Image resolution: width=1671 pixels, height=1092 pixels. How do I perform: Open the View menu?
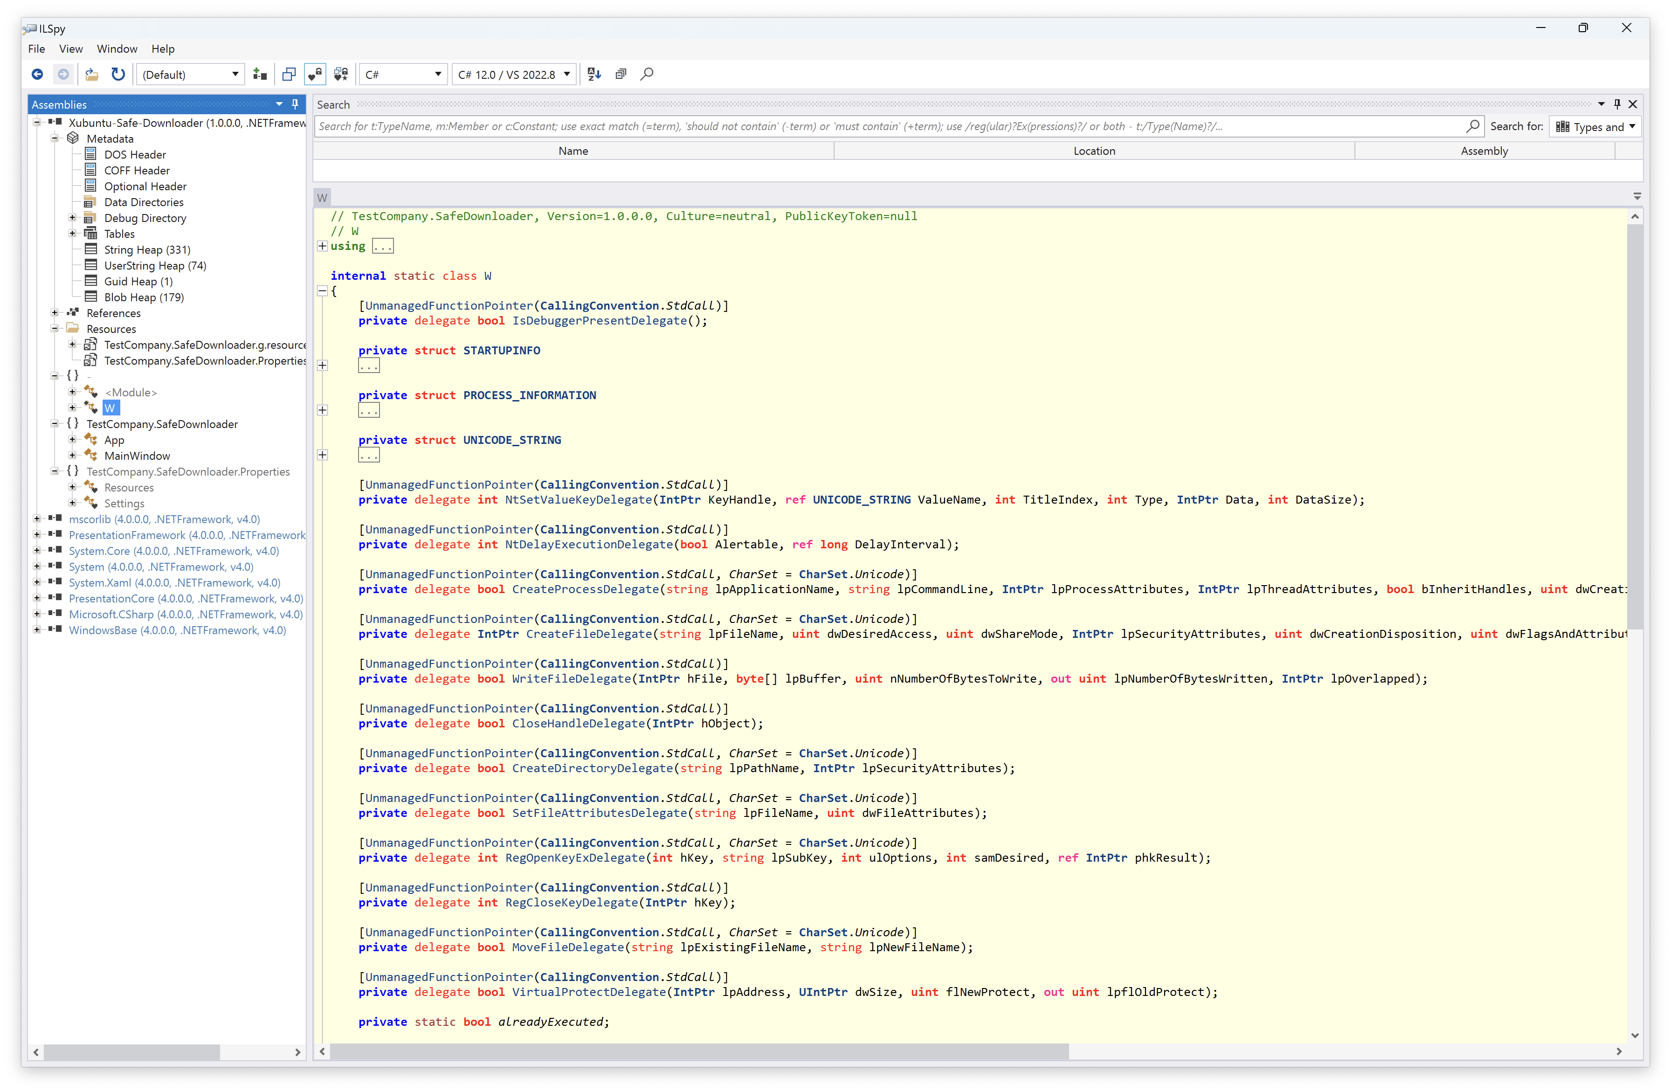[x=70, y=49]
